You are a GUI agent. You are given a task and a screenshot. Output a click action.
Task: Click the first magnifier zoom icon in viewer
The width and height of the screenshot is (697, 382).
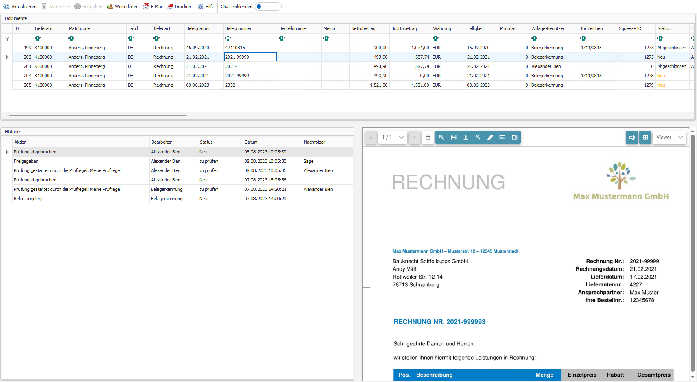point(441,138)
